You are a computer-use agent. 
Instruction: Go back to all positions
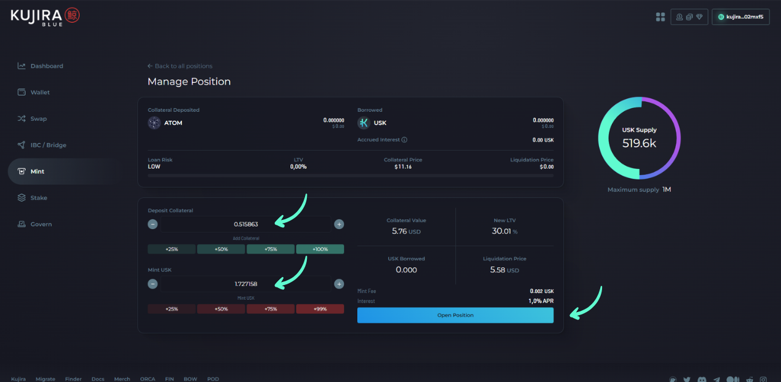tap(180, 66)
